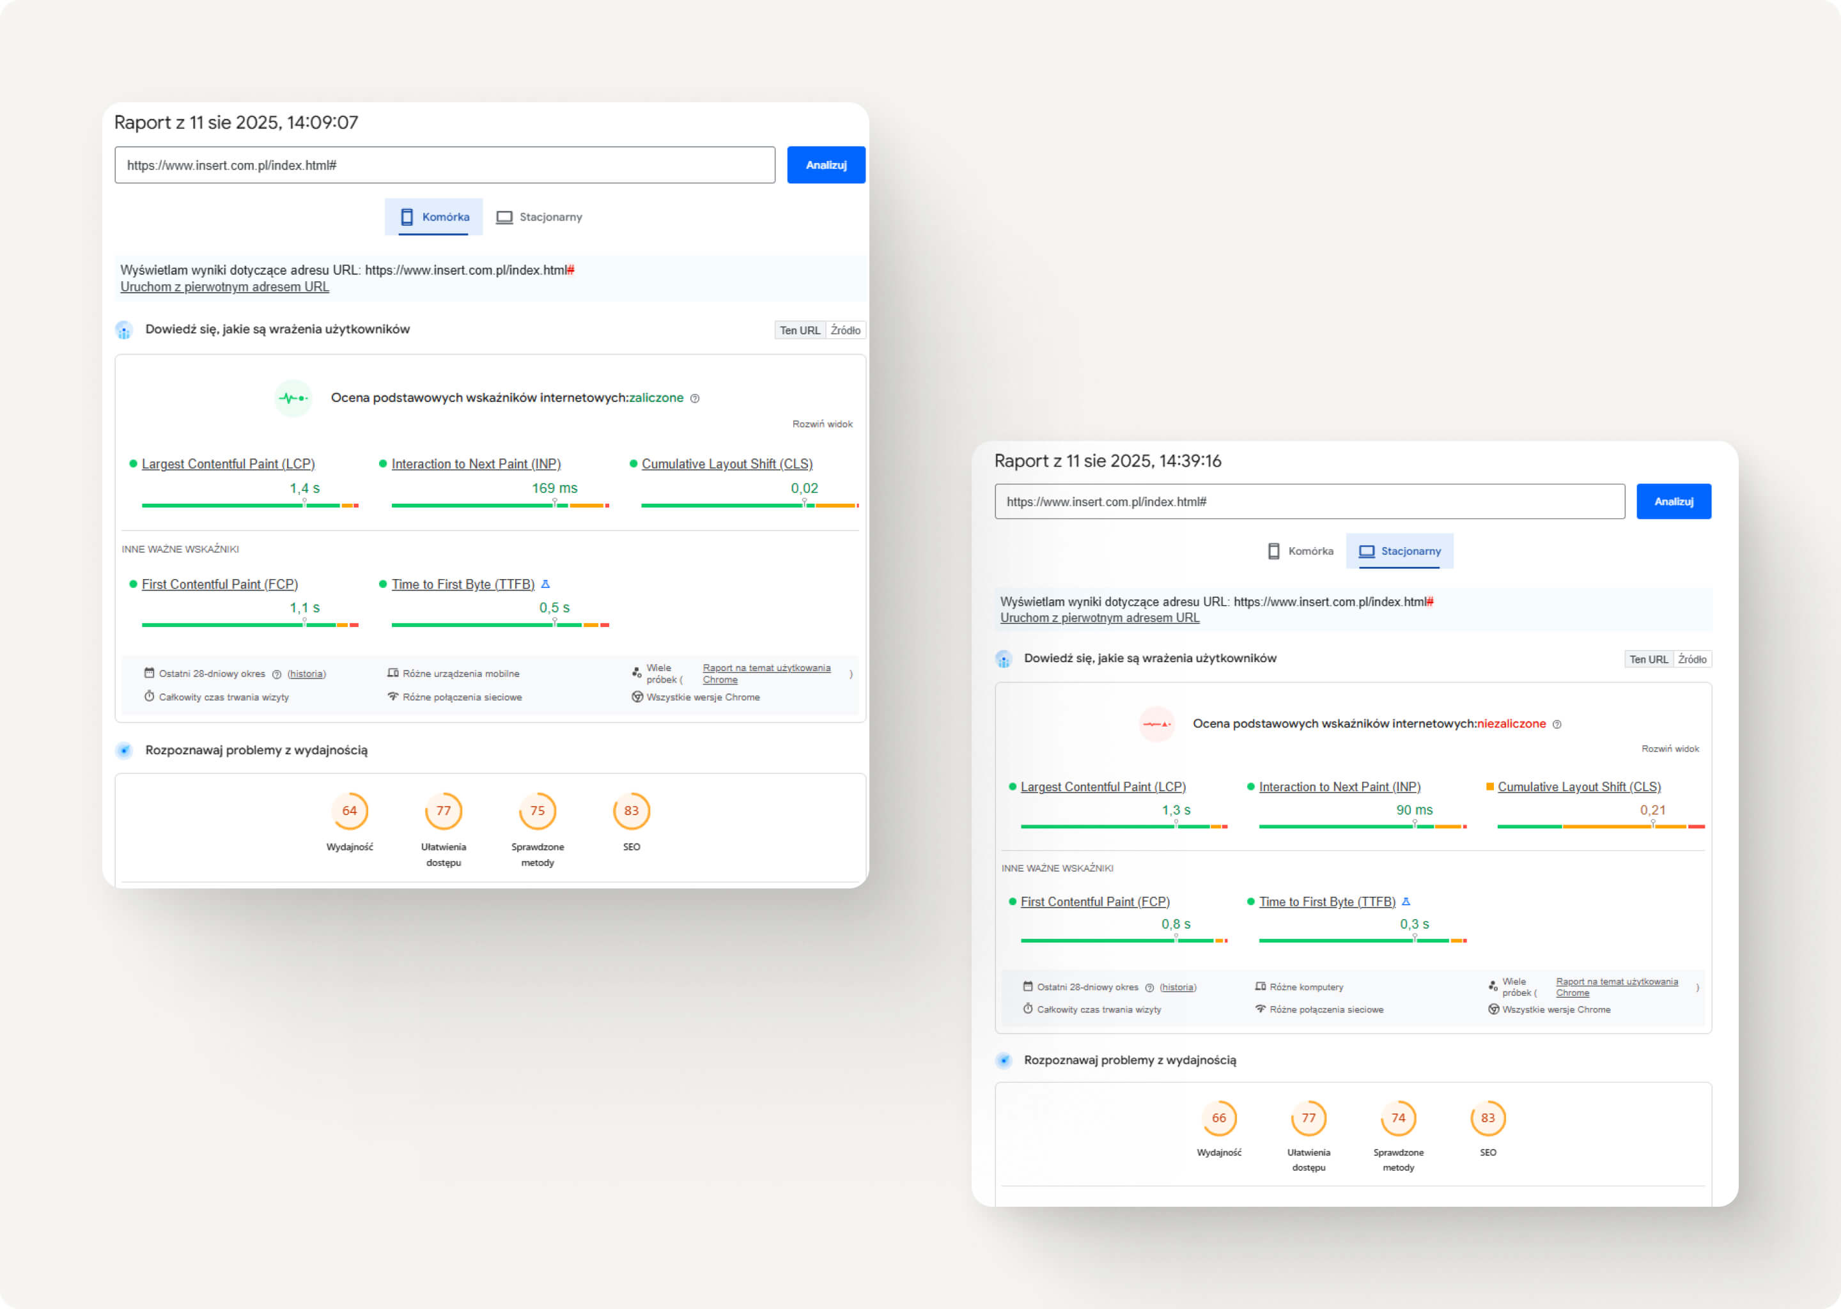Click Wydajność score gauge showing 64
The image size is (1841, 1309).
(349, 811)
